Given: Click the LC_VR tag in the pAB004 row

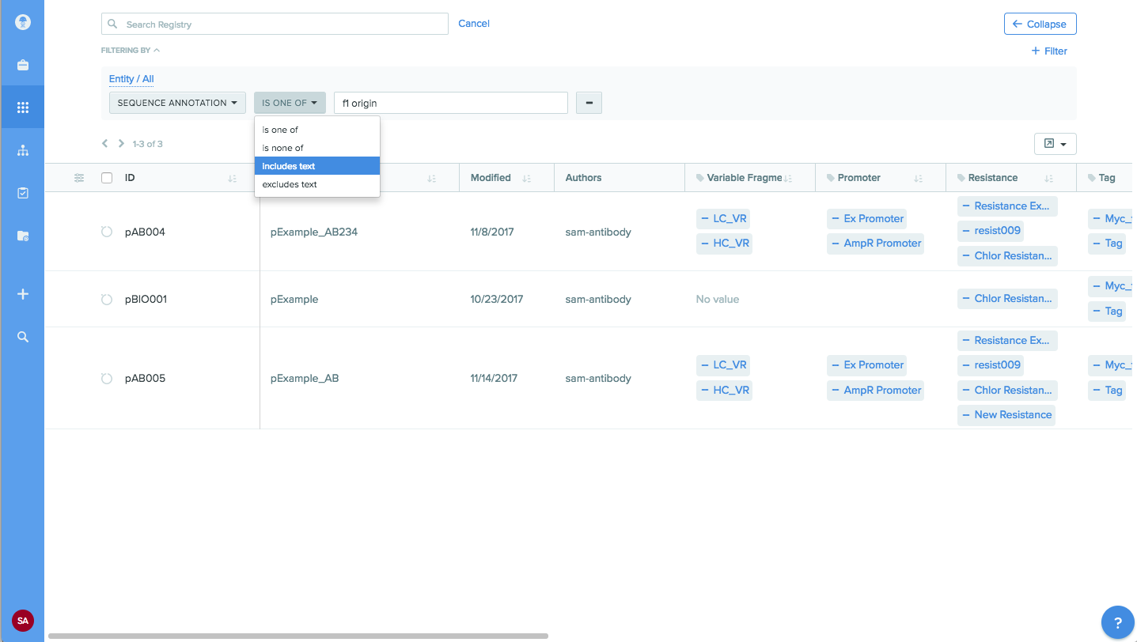Looking at the screenshot, I should (x=724, y=219).
